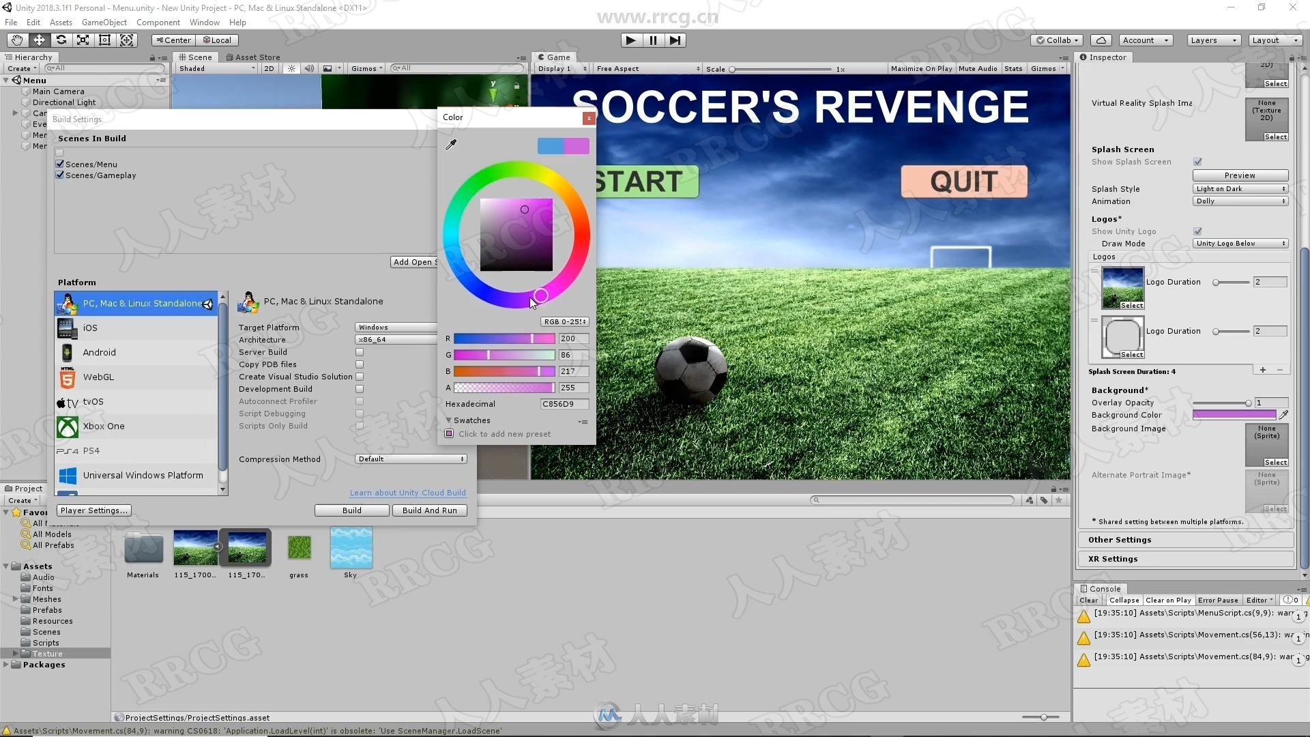Select the Rotate tool
This screenshot has width=1310, height=737.
pos(61,40)
